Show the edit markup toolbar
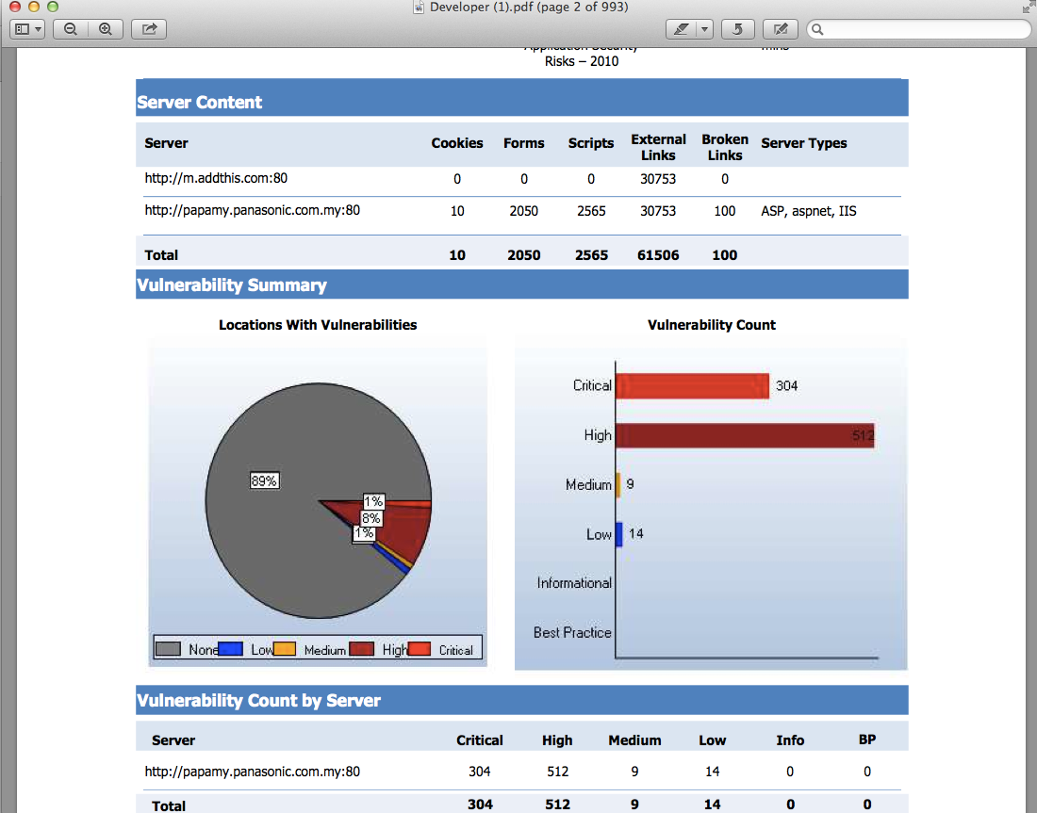Screen dimensions: 1037x813 point(780,29)
